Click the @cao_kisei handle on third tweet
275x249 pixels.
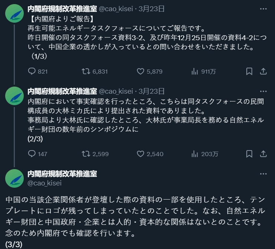[x=45, y=183]
